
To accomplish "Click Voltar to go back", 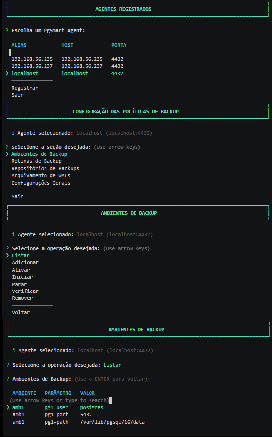I will click(x=21, y=312).
